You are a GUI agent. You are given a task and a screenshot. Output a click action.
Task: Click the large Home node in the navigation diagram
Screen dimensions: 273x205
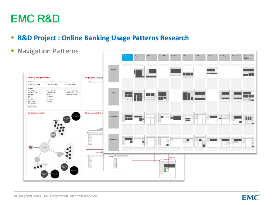[45, 147]
